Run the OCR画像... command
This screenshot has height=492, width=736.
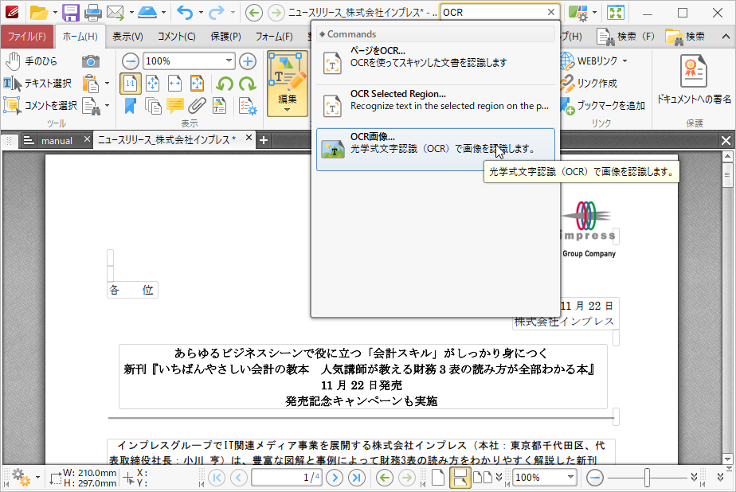pos(436,149)
